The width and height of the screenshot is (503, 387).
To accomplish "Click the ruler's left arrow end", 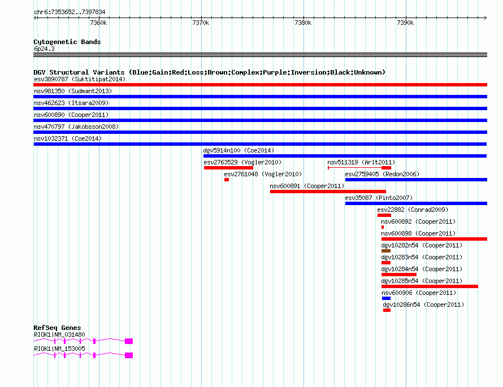I will click(x=35, y=18).
